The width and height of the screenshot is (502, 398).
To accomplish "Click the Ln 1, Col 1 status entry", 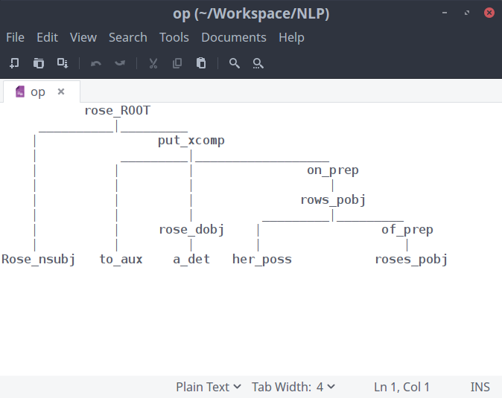I will (401, 387).
